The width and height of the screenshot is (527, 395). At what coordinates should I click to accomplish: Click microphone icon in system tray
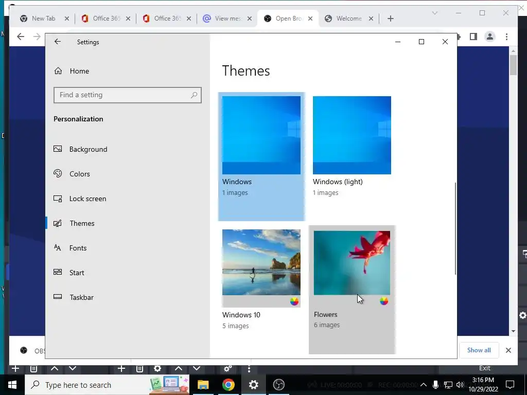435,385
